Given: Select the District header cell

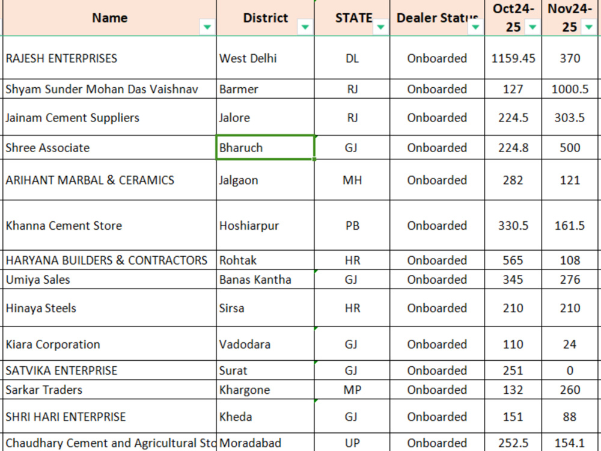Looking at the screenshot, I should click(265, 17).
